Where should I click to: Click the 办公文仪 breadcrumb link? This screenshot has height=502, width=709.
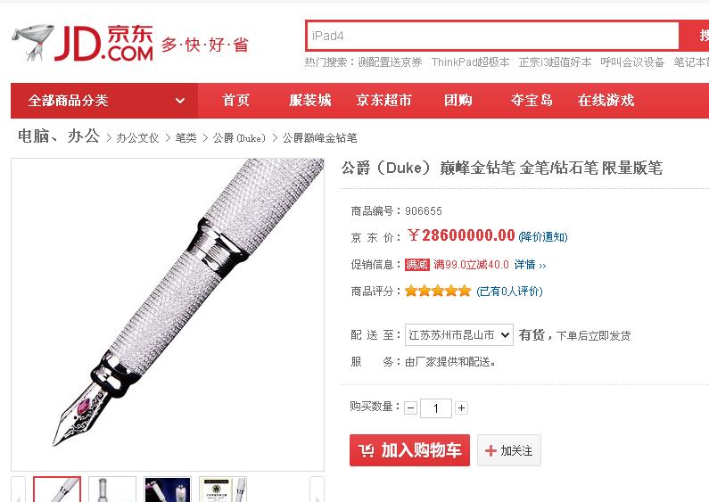(x=137, y=138)
